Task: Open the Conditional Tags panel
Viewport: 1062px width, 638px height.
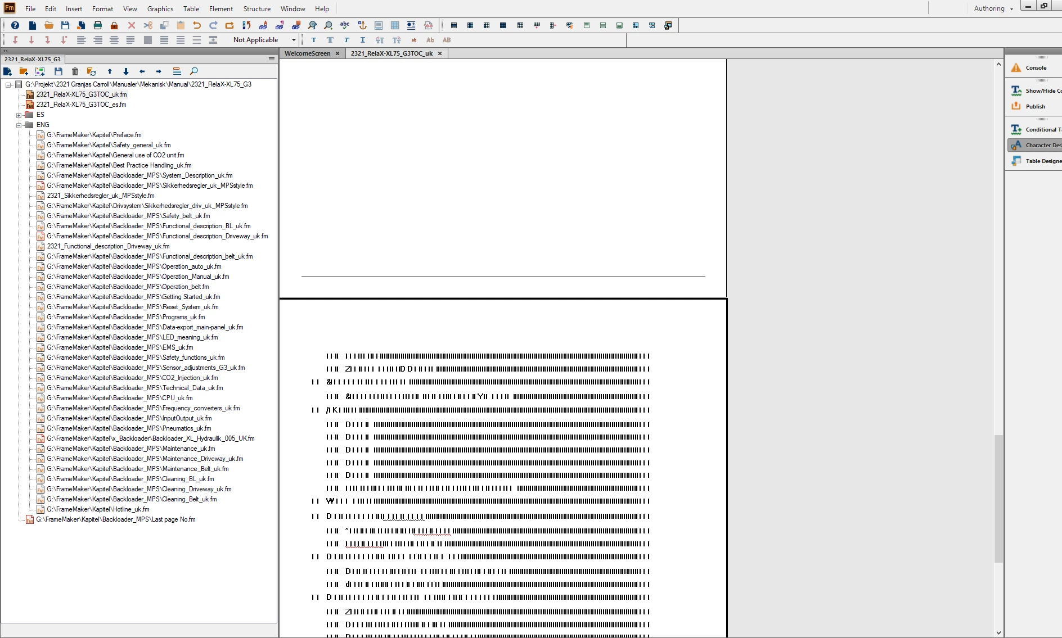Action: 1035,129
